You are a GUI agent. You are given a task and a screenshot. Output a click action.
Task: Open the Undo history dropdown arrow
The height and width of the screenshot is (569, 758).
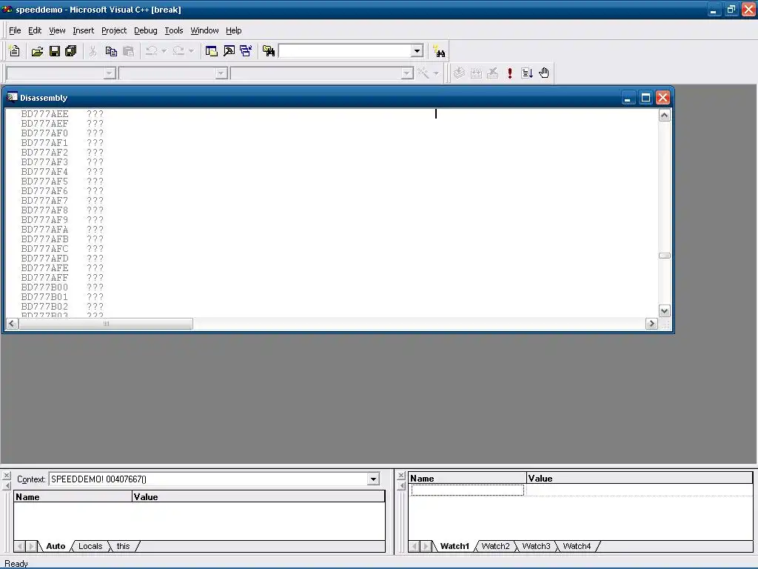(x=164, y=51)
